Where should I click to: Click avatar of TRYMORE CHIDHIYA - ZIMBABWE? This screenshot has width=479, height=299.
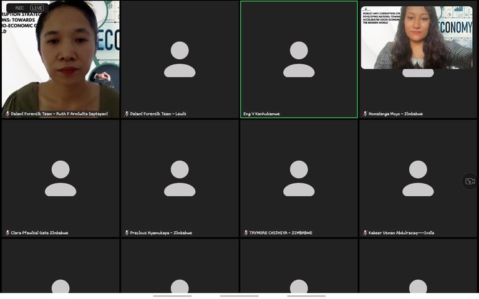click(299, 178)
